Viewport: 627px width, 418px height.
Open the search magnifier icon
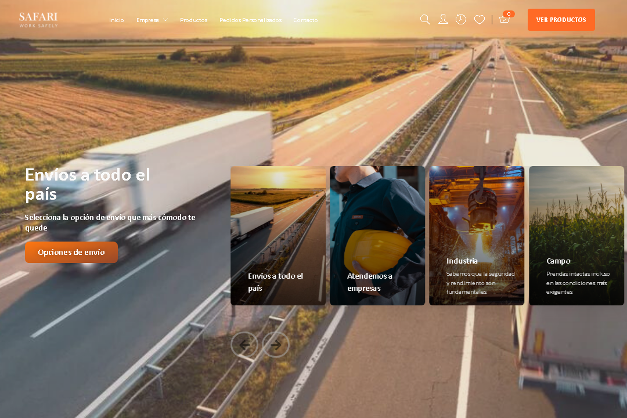click(425, 20)
